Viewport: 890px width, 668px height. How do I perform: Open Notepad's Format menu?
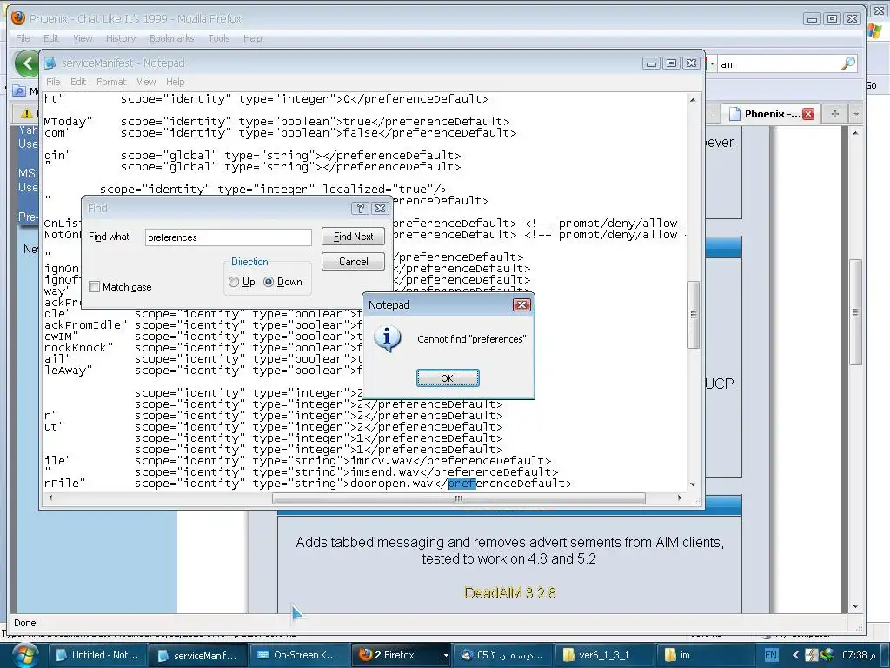111,82
